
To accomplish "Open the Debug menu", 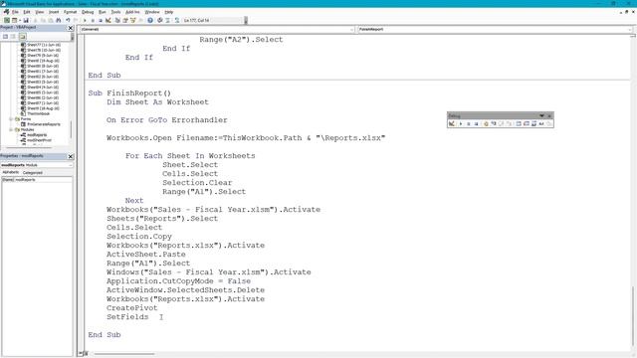I will 88,12.
